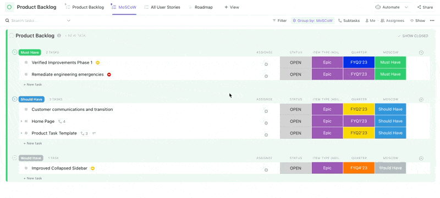
Task: Toggle the Subtasks display option
Action: click(349, 20)
